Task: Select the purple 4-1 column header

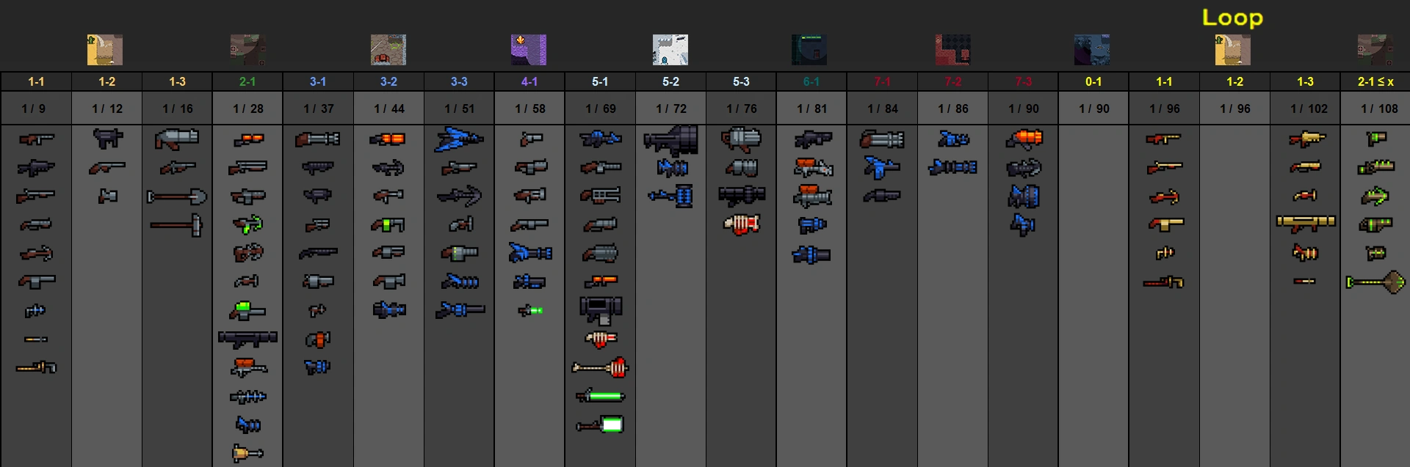Action: (529, 81)
